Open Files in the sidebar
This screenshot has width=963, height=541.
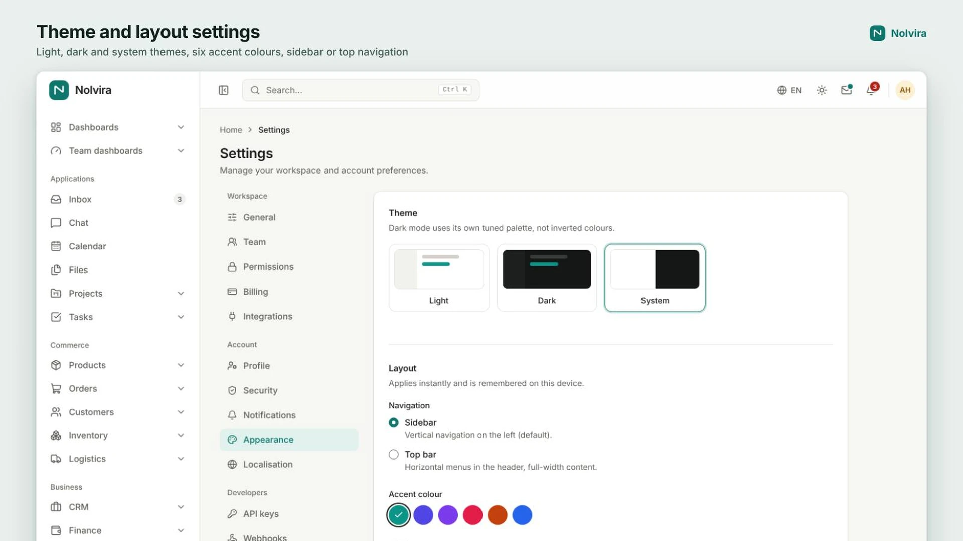click(x=118, y=270)
